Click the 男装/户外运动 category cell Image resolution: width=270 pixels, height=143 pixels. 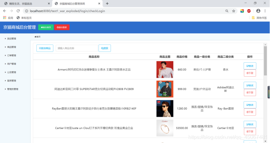202,89
